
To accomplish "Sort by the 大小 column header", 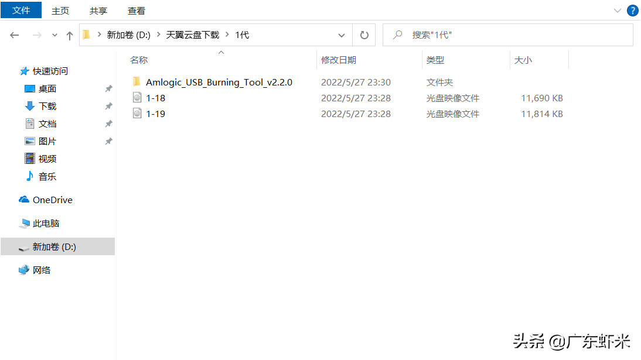I will [523, 60].
